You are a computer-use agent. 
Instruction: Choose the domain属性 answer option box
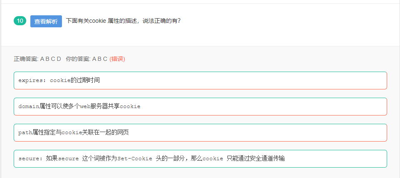tap(200, 106)
